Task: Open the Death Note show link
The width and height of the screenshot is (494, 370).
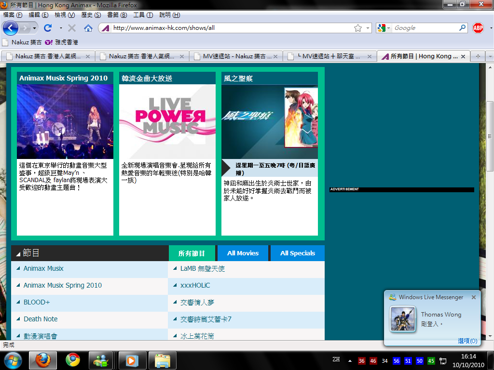Action: tap(41, 319)
